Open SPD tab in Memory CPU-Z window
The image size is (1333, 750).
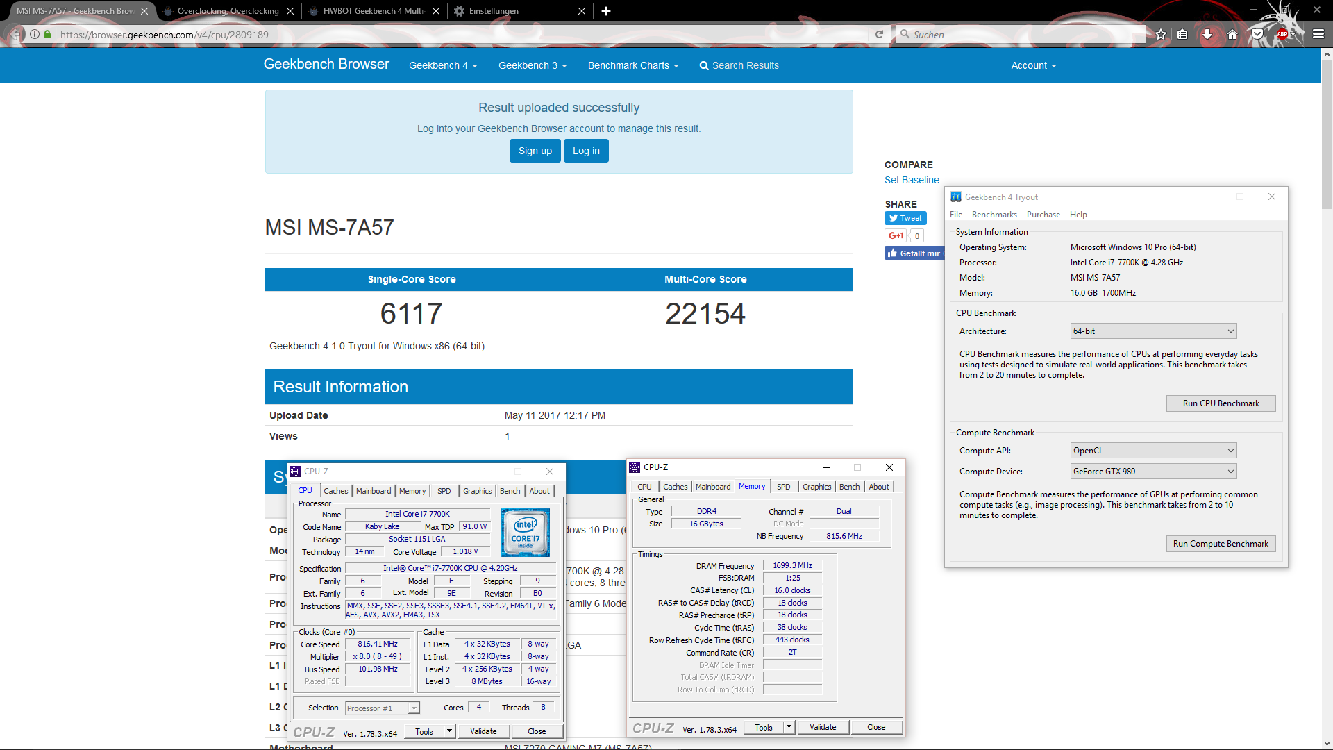(x=784, y=487)
